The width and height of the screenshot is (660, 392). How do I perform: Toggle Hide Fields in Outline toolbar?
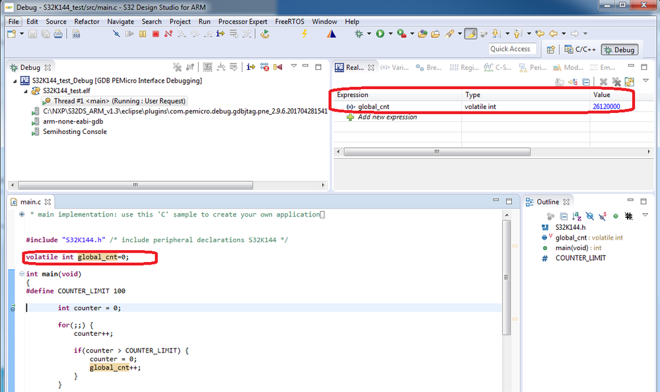click(590, 216)
